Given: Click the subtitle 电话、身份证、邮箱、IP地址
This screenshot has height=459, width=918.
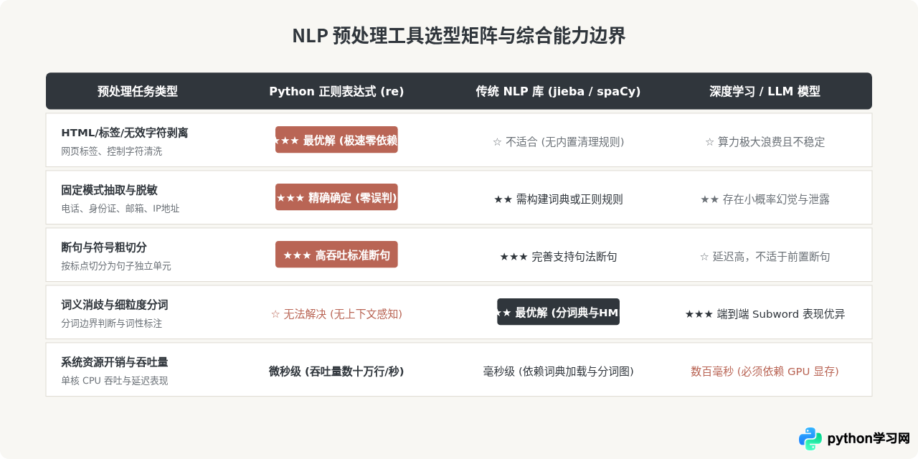Looking at the screenshot, I should pyautogui.click(x=120, y=209).
